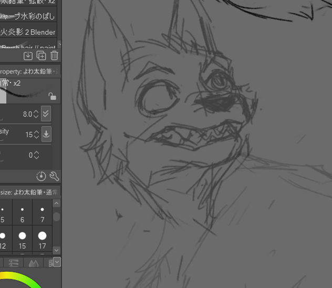Adjust the 0 value stepper arrows
This screenshot has height=288, width=332.
36,155
